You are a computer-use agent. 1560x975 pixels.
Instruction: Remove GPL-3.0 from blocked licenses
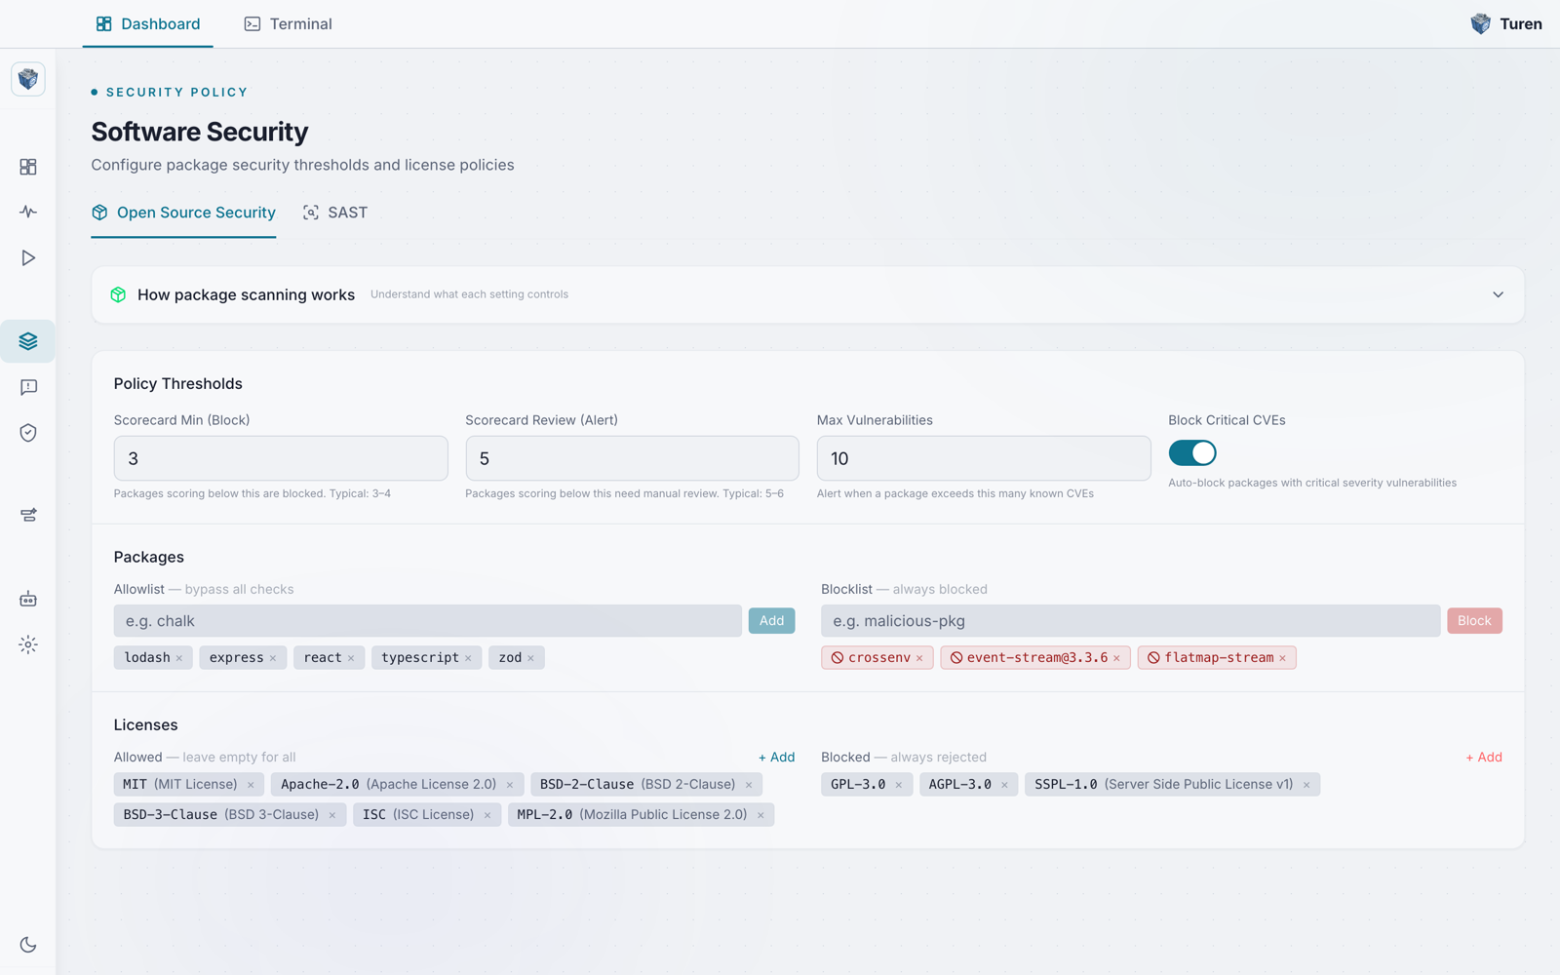click(899, 785)
